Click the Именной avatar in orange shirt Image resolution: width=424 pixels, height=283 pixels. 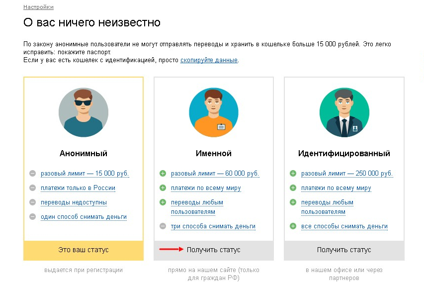click(x=214, y=112)
